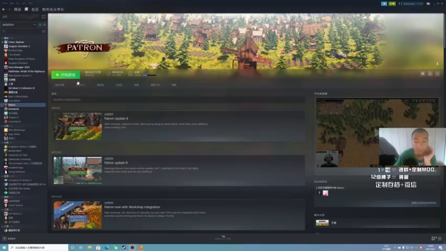
Task: Click the add game plus icon
Action: 4,239
